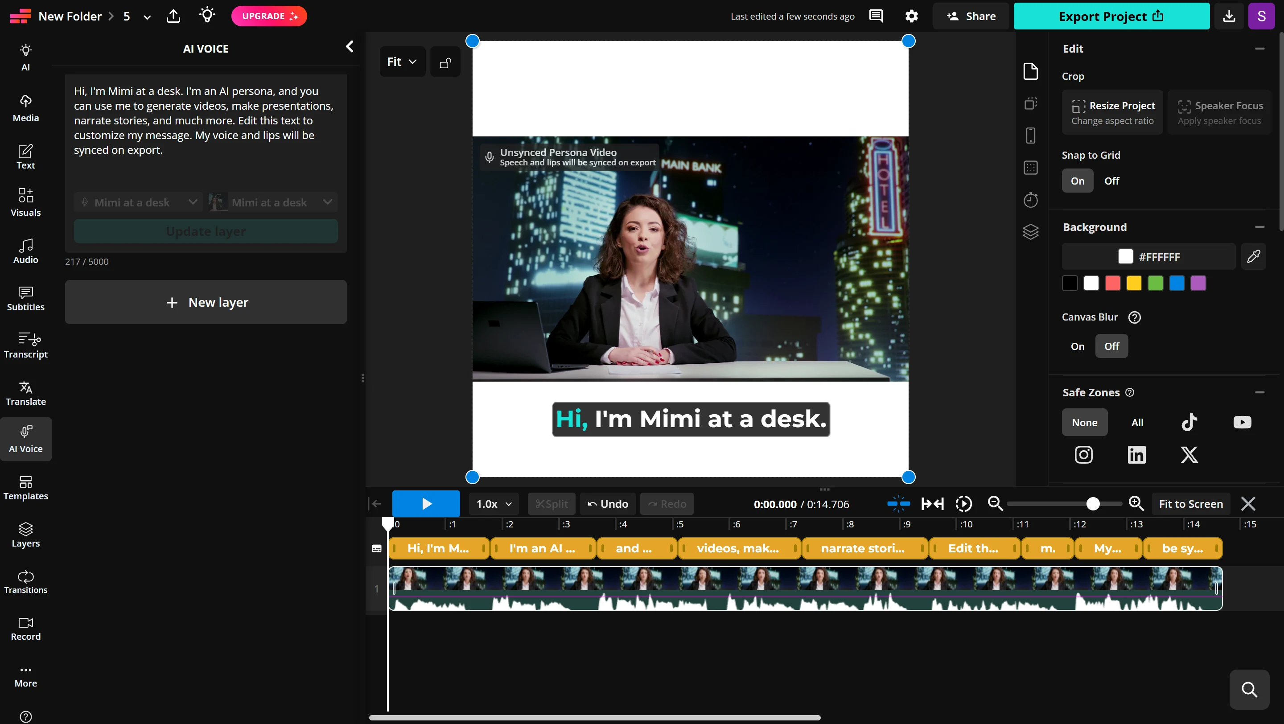Select the TikTok safe zone icon

[x=1189, y=422]
